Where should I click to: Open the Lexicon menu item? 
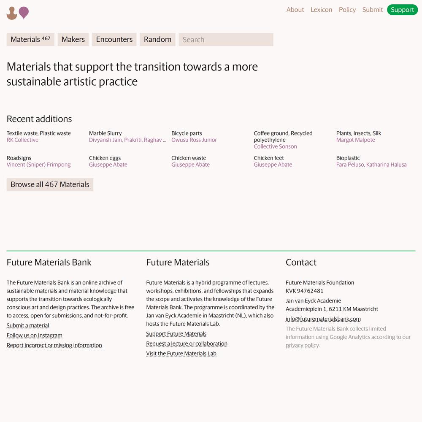tap(321, 10)
